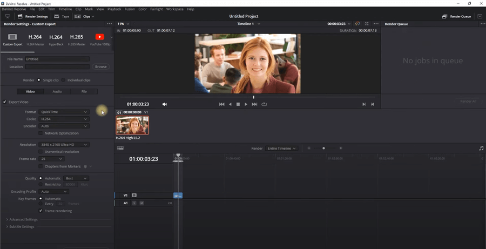
Task: Select the clip thumbnail 01
Action: [132, 125]
